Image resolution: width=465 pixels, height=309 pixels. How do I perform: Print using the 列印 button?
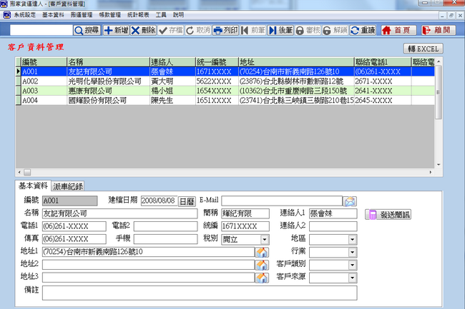pos(225,30)
